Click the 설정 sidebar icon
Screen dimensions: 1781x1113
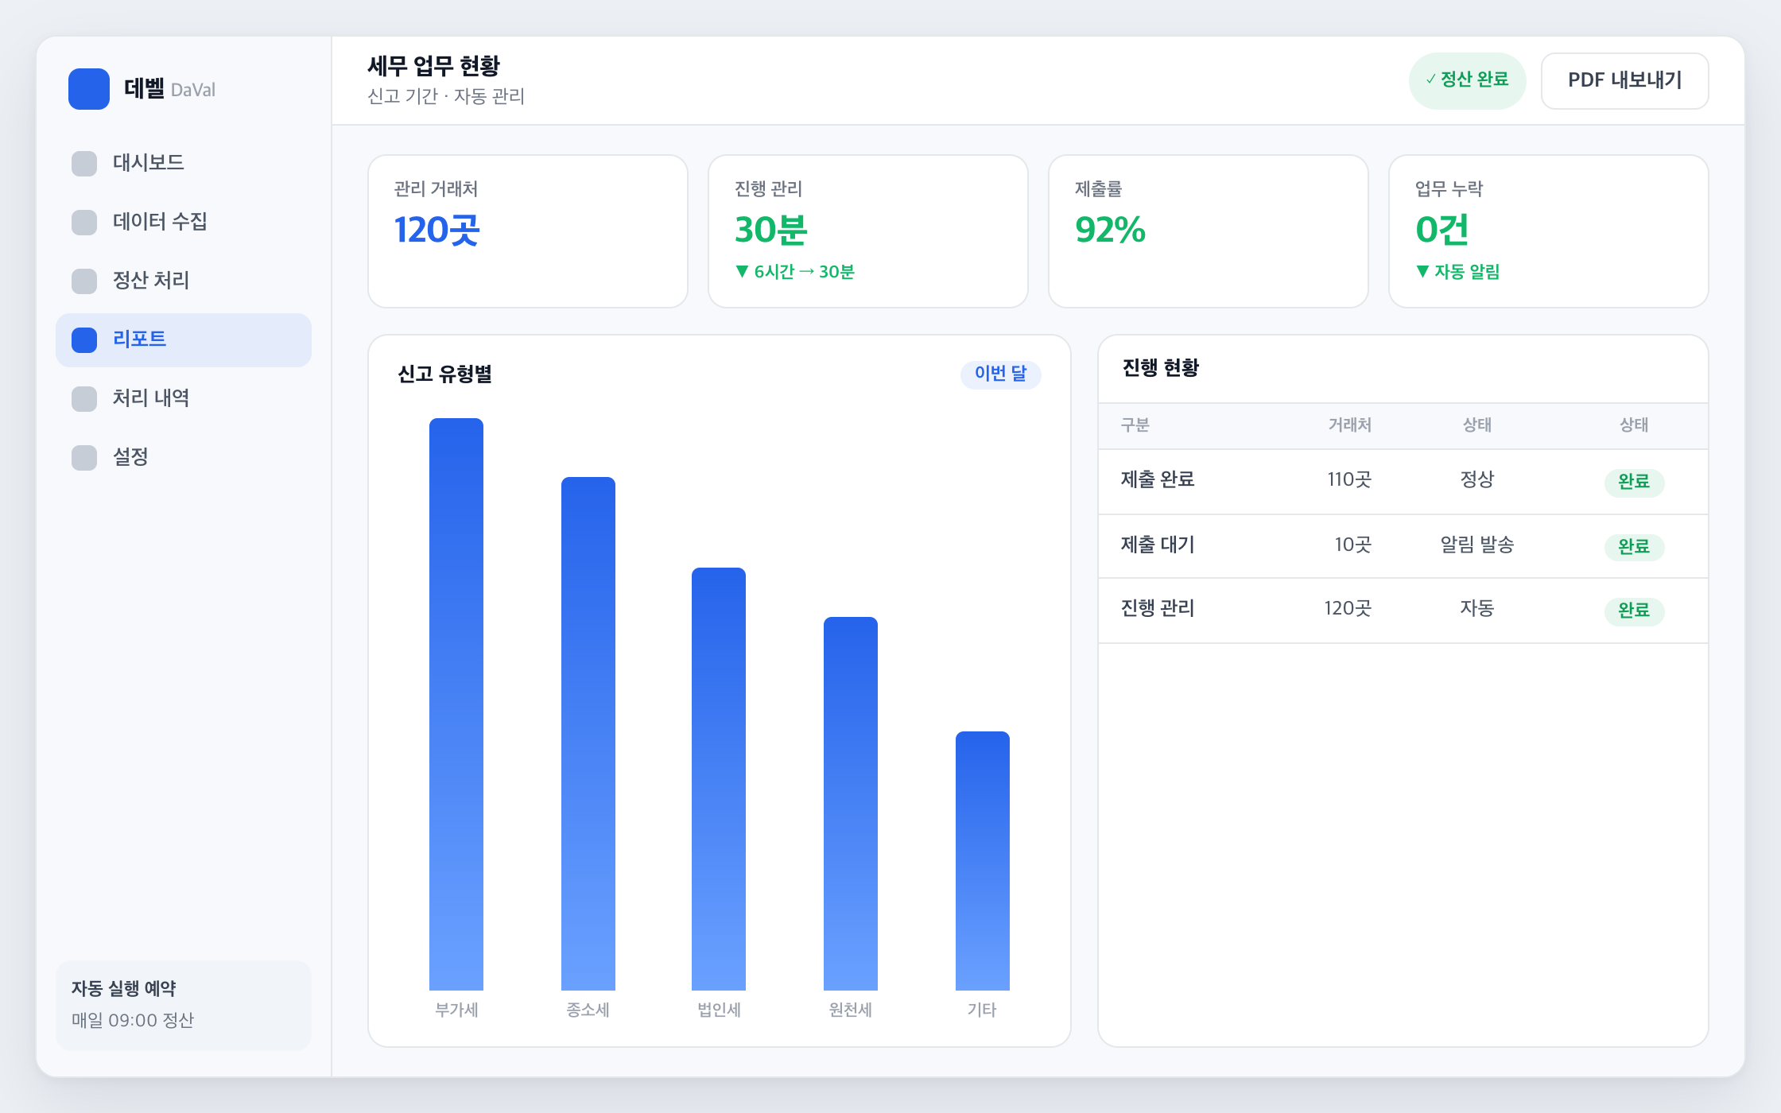84,458
